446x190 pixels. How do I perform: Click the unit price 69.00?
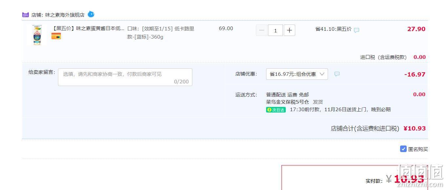pos(226,28)
